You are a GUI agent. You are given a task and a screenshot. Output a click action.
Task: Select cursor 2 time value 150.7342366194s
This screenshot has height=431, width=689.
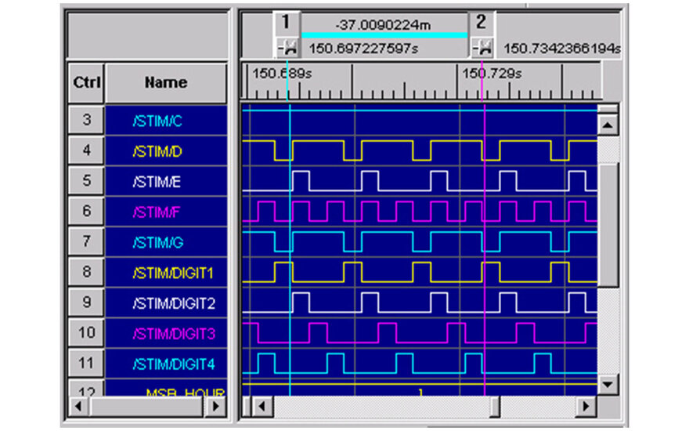562,49
